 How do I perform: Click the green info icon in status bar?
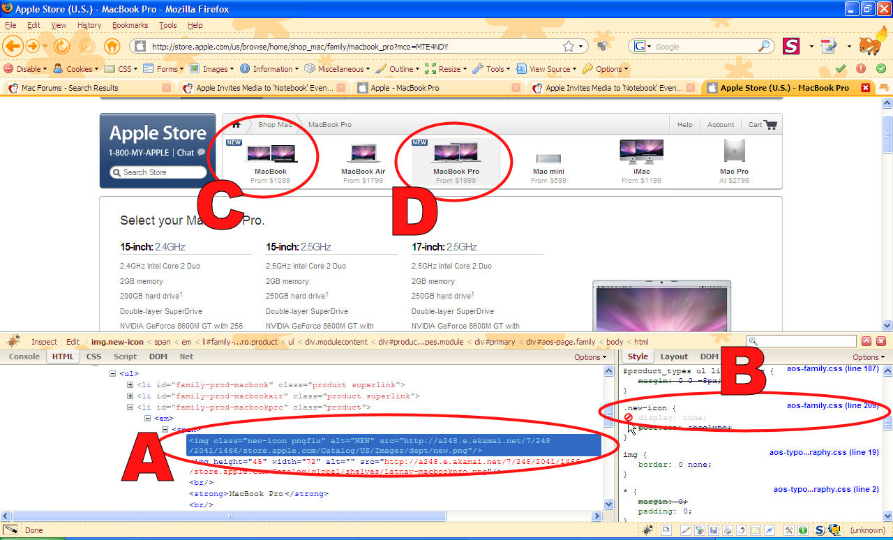click(803, 530)
